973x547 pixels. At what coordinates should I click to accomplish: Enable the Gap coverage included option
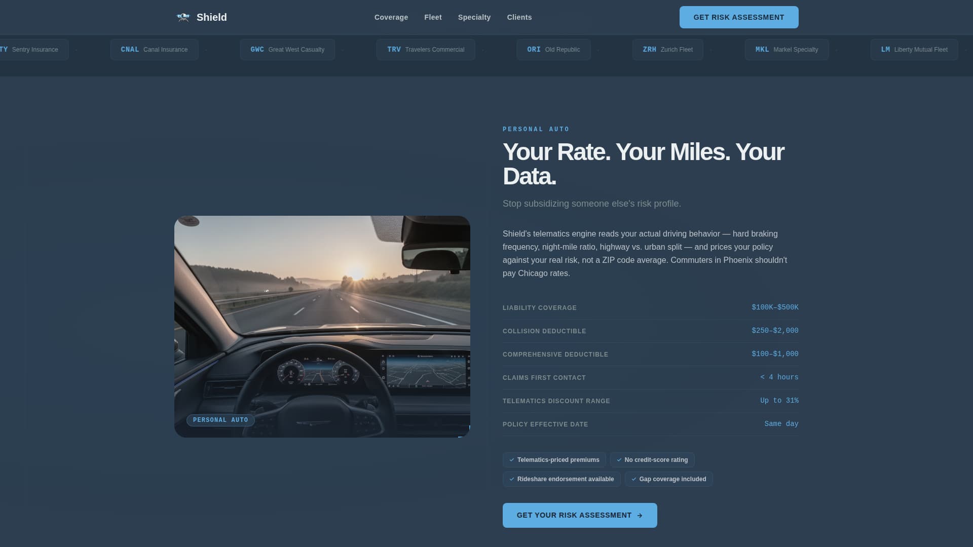668,479
